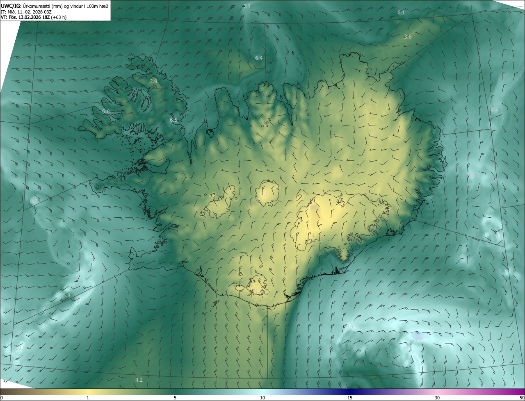This screenshot has width=525, height=401.
Task: Click the "6.1" value label on map
Action: (401, 13)
